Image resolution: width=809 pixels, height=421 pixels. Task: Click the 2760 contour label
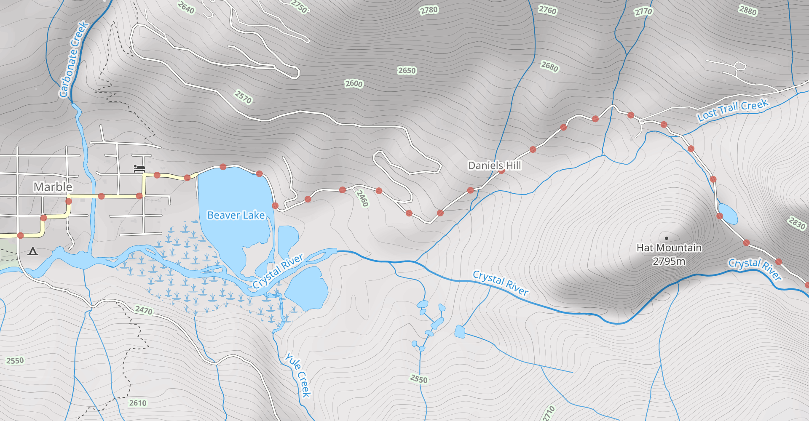coord(548,10)
